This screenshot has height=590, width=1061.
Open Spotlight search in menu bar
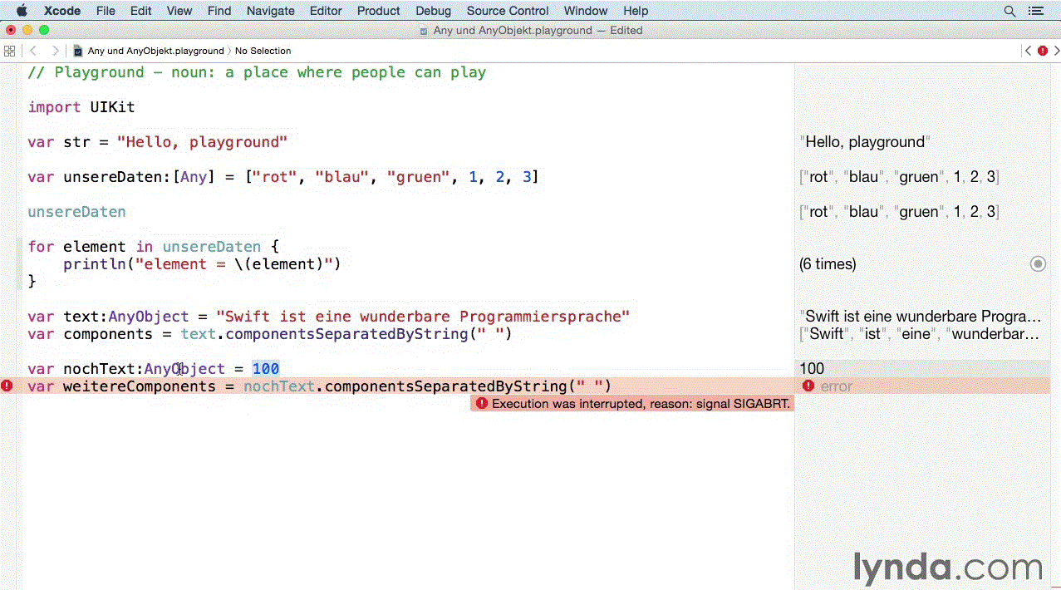point(1009,11)
